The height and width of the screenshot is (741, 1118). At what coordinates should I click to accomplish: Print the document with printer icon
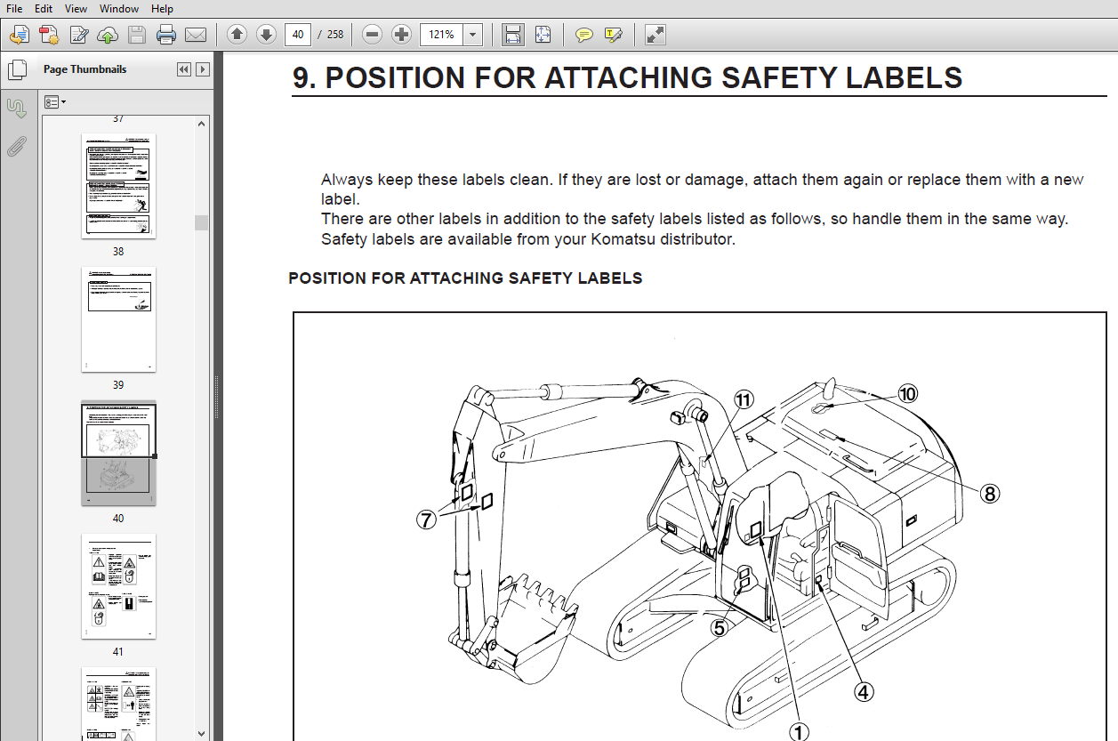pos(166,35)
